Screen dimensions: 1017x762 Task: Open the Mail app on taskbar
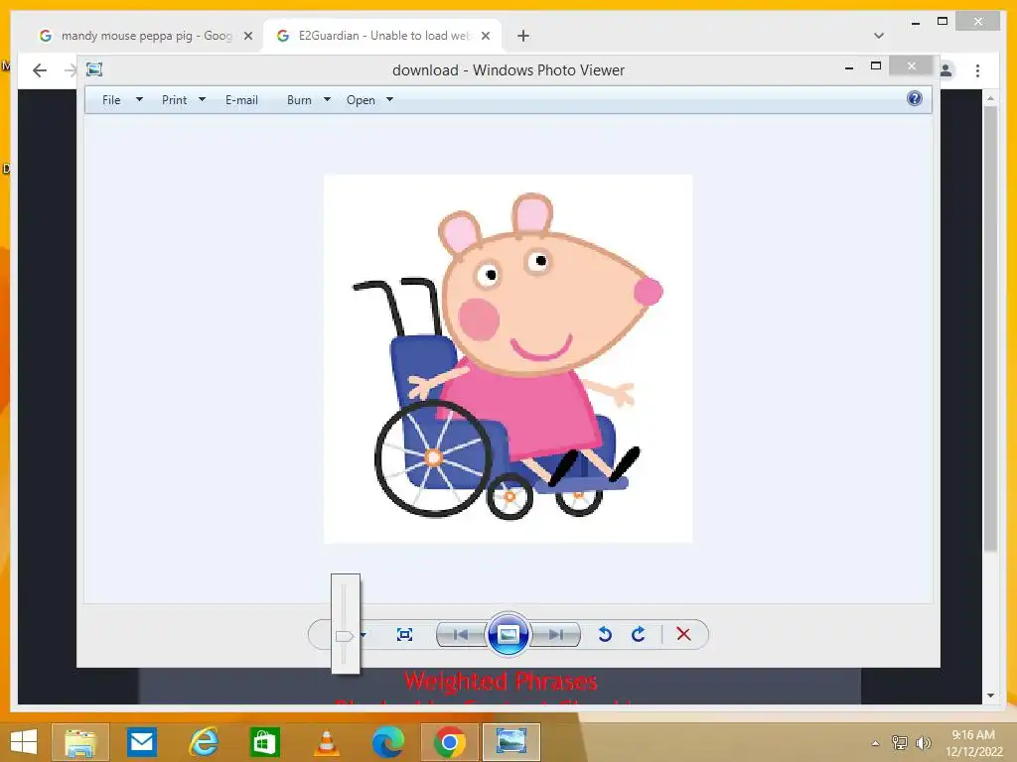point(141,742)
